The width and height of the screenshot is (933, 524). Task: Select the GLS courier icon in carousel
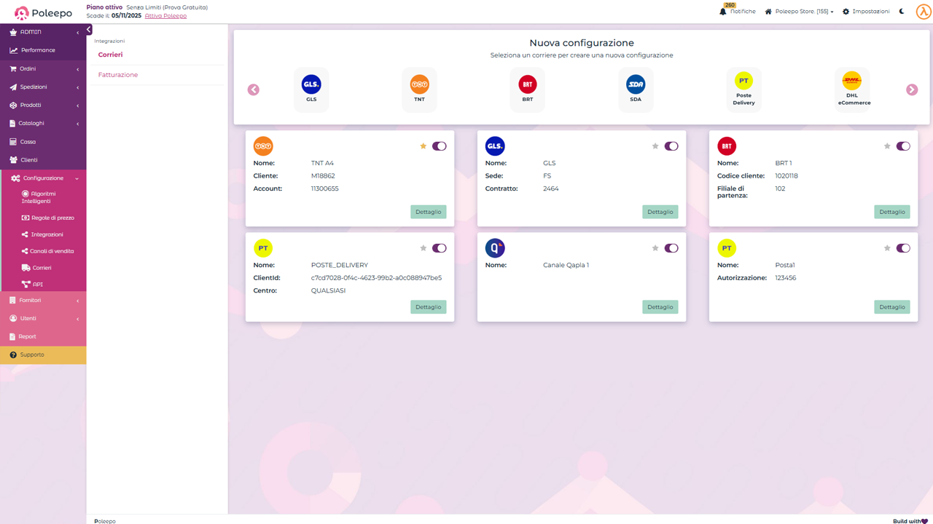(x=311, y=90)
